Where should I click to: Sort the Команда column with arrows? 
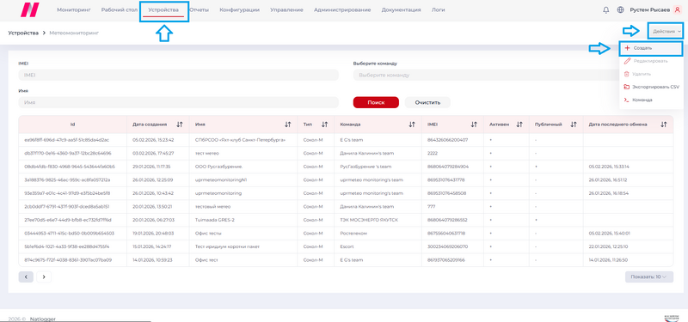(412, 125)
